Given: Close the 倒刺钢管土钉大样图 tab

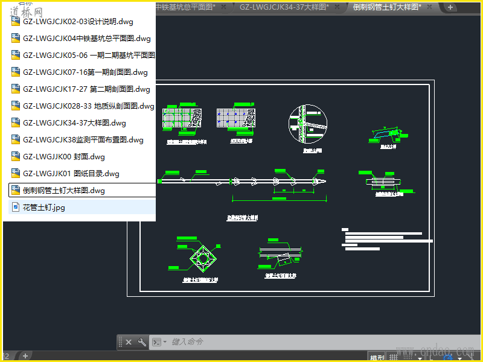Looking at the screenshot, I should (x=430, y=7).
